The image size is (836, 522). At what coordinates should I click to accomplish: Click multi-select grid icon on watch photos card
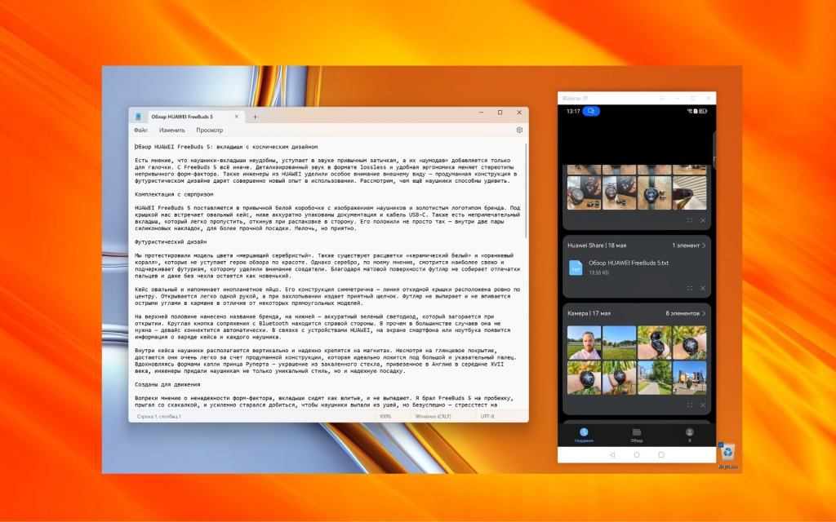click(689, 220)
